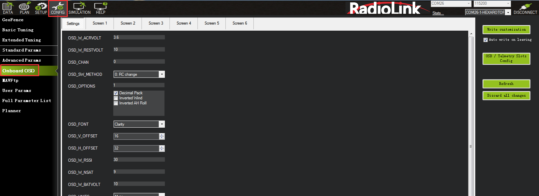This screenshot has width=539, height=196.
Task: Enable the Inverted AH Roll checkbox
Action: point(116,103)
